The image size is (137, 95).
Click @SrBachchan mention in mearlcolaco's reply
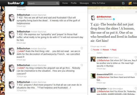(103, 60)
